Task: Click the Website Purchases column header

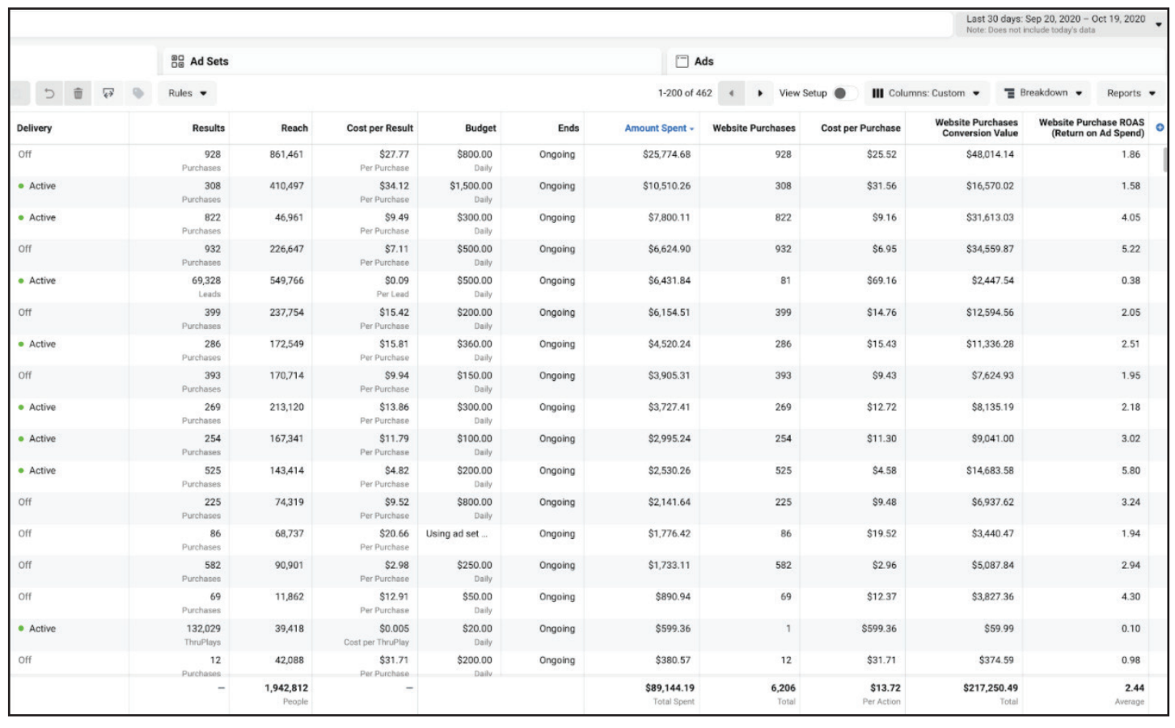Action: click(753, 128)
